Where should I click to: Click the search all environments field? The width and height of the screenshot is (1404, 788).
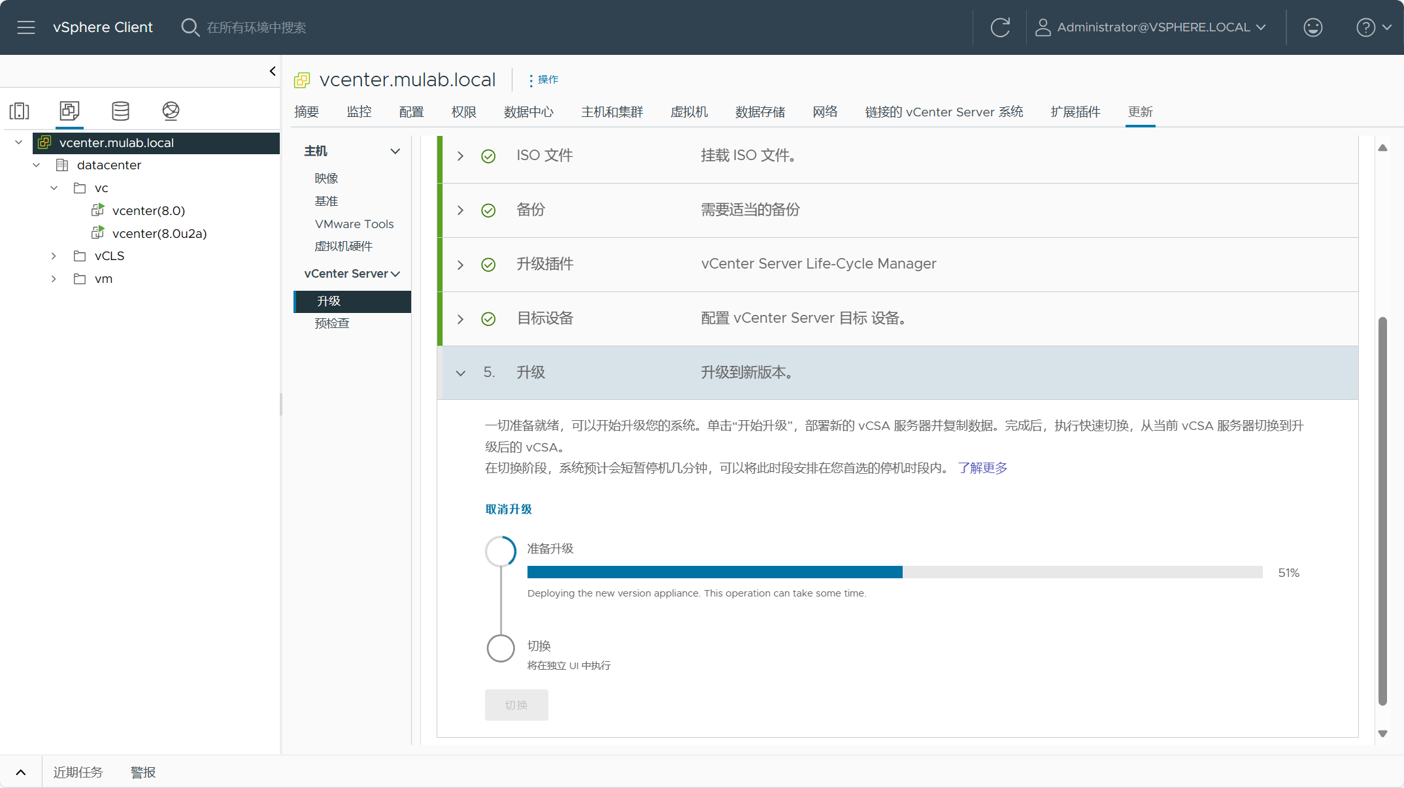click(x=256, y=27)
